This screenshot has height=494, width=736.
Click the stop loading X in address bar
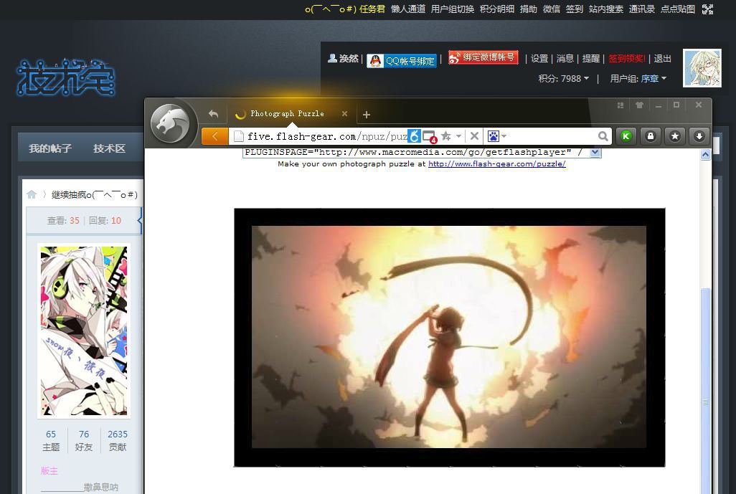(x=474, y=136)
